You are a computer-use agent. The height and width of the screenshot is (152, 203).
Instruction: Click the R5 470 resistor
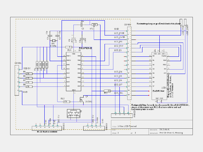(x=29, y=74)
